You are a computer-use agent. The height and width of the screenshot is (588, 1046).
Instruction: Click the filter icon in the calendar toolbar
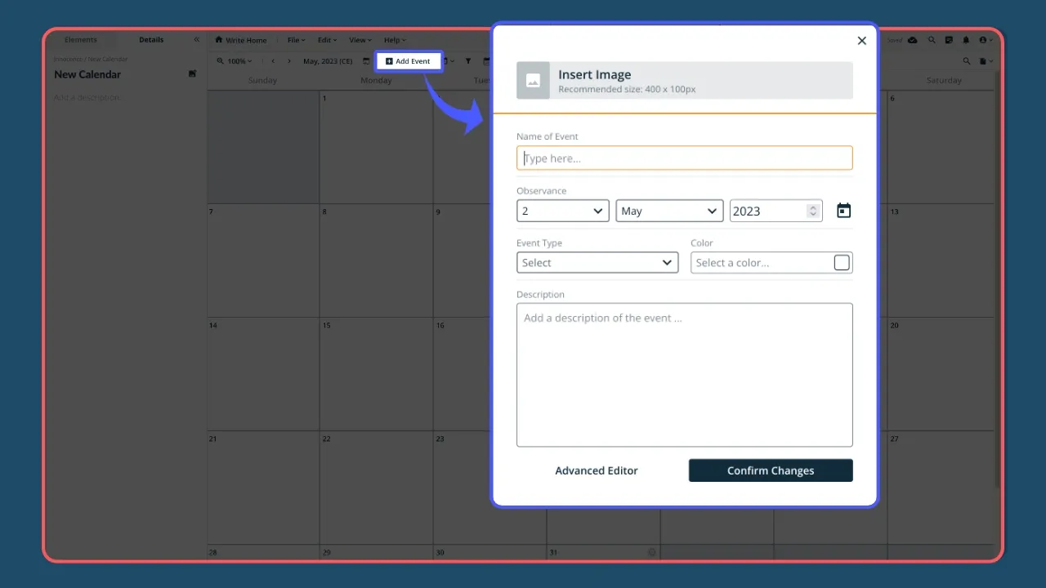pos(468,60)
